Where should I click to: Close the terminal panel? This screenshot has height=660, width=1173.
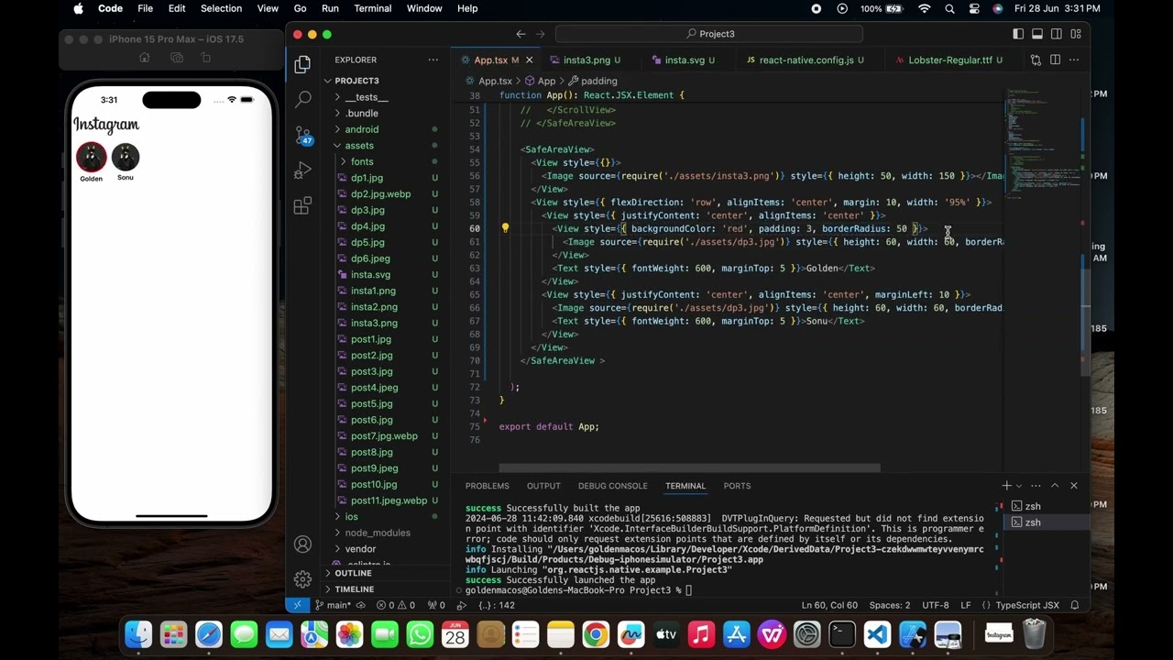click(x=1074, y=486)
